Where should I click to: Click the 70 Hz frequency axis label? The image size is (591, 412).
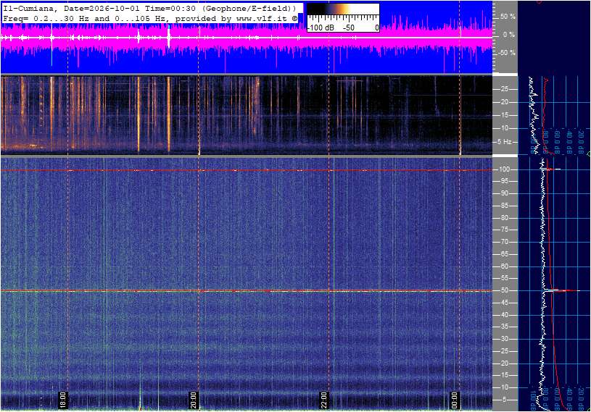[x=504, y=242]
